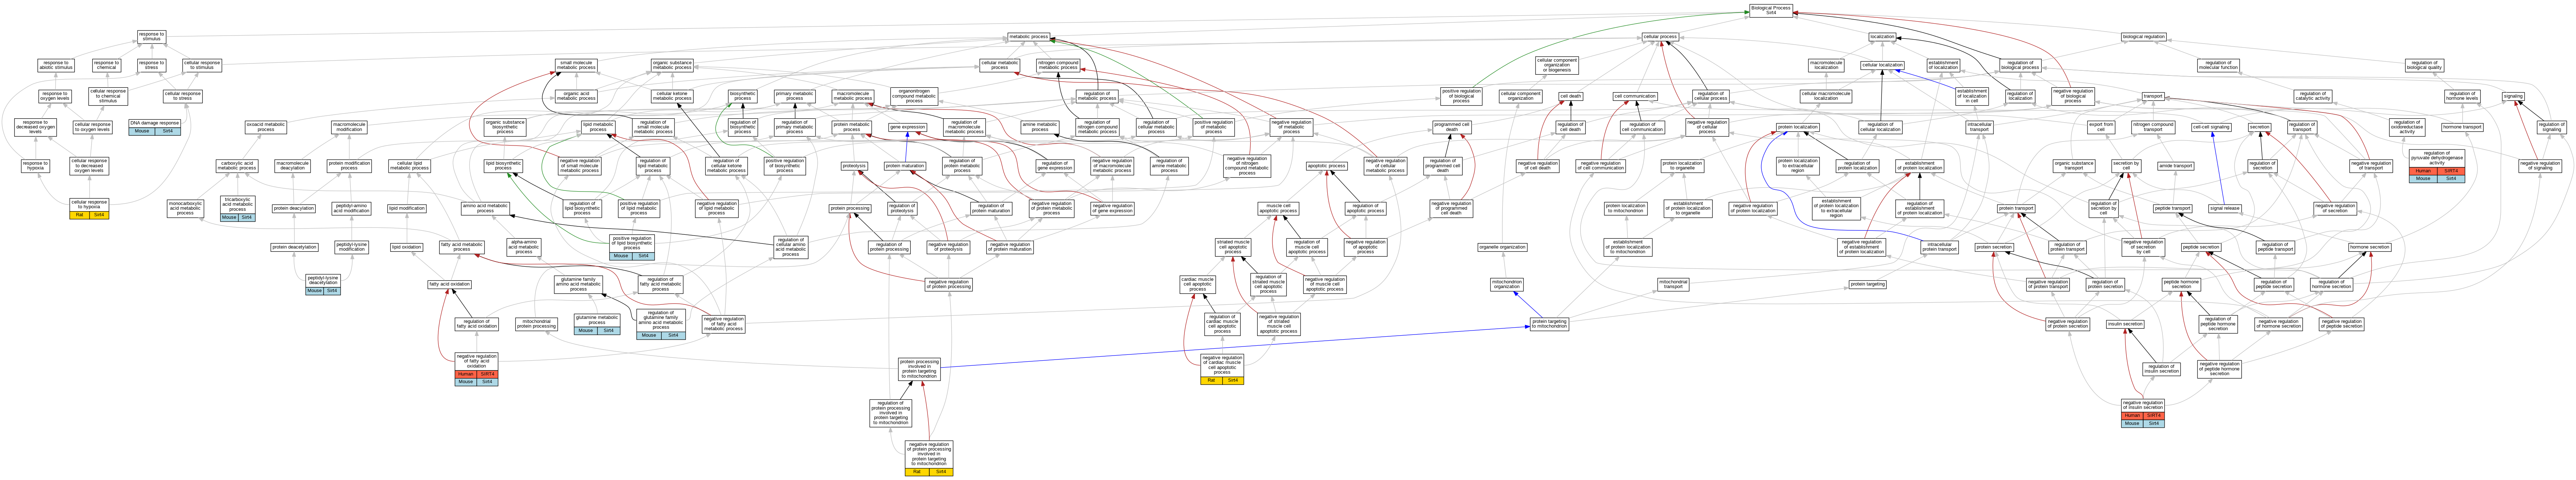Viewport: 2576px width, 480px height.
Task: Select the 'cell communication' node
Action: pyautogui.click(x=1635, y=97)
